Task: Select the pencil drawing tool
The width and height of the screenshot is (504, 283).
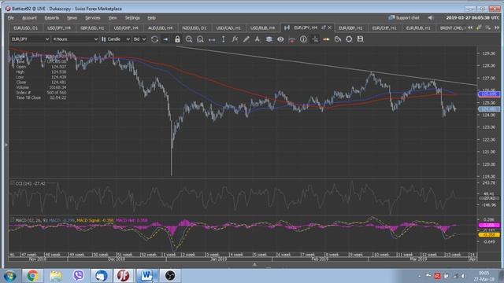Action: [x=246, y=39]
